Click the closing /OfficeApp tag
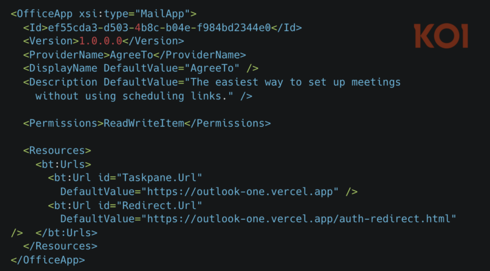 point(48,260)
